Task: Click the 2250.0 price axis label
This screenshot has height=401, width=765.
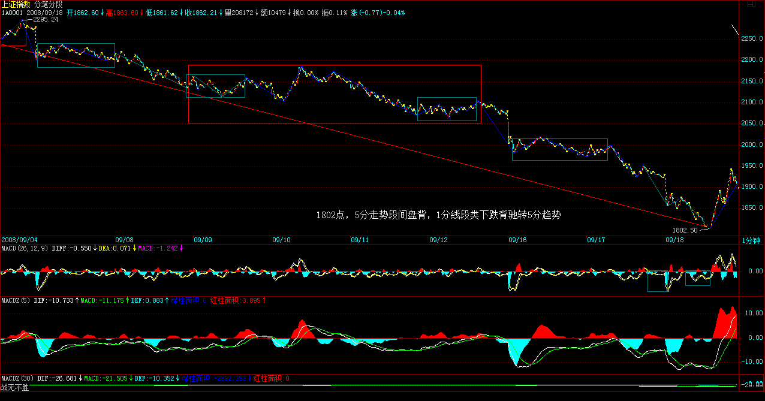Action: pos(751,39)
